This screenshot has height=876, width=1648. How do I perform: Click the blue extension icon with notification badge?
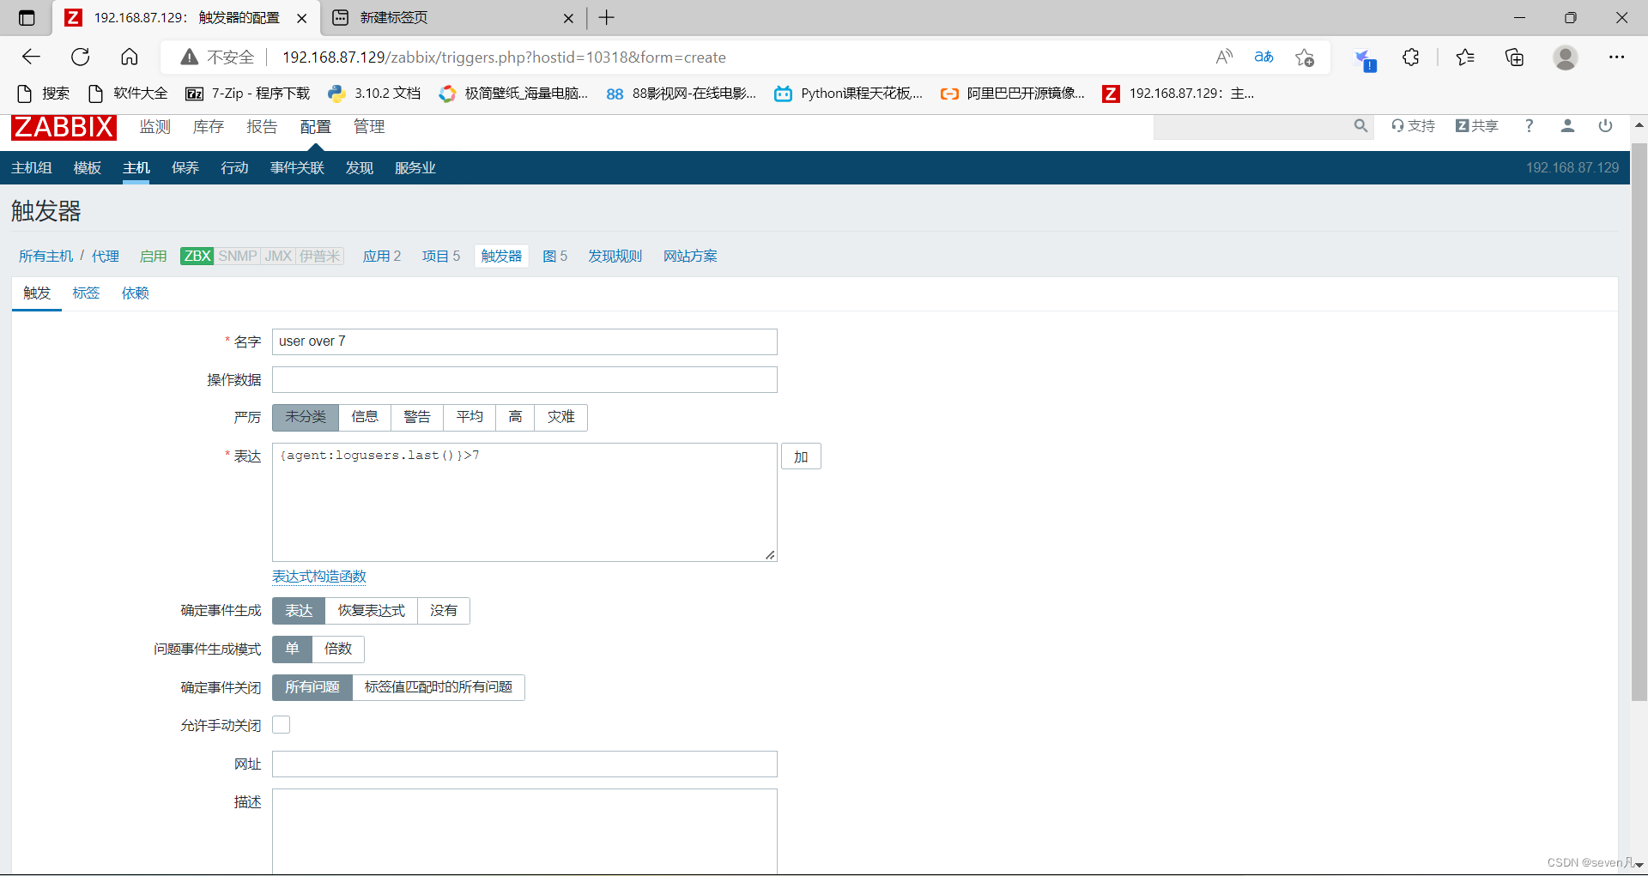1364,59
